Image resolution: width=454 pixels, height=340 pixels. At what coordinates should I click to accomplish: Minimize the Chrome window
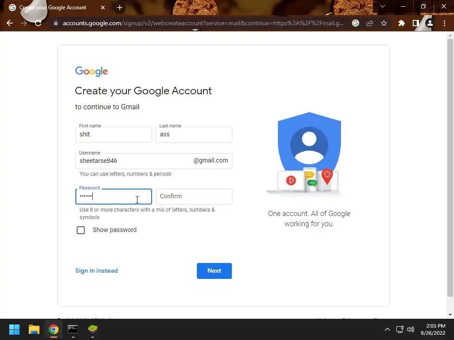click(x=403, y=6)
